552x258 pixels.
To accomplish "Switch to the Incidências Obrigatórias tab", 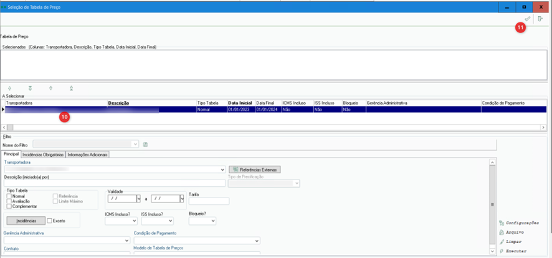I will 44,154.
